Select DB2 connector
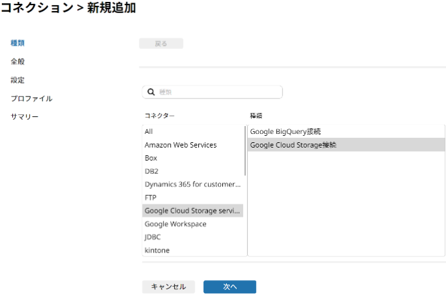446x299 pixels. click(192, 171)
